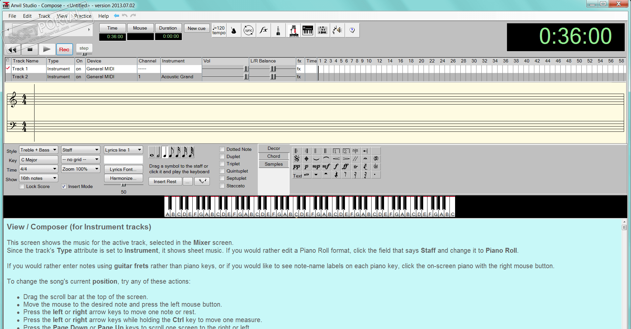Click the Insert Rest button
The width and height of the screenshot is (631, 329).
(x=165, y=181)
